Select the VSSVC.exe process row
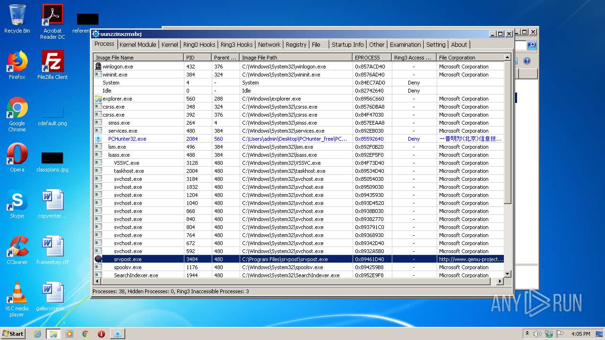 click(x=299, y=163)
